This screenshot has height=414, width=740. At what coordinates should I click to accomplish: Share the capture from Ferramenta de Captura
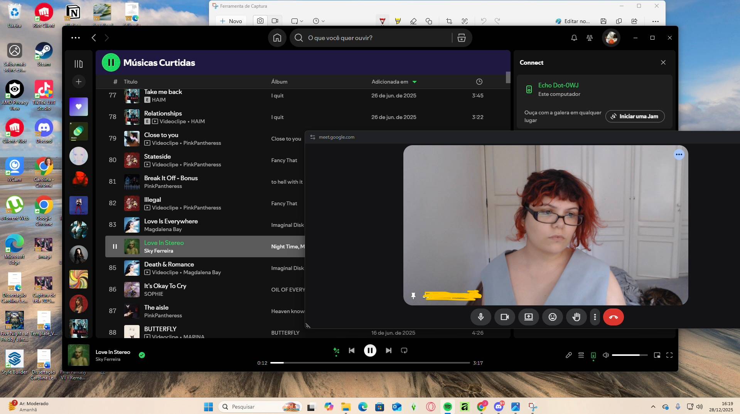(634, 21)
